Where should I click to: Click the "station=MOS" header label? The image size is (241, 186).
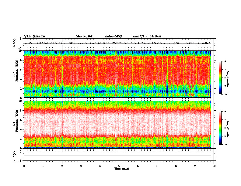[113, 36]
